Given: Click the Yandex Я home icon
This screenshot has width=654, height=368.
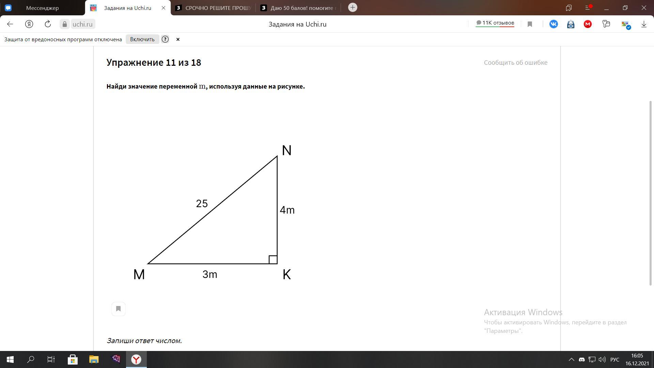Looking at the screenshot, I should 29,24.
